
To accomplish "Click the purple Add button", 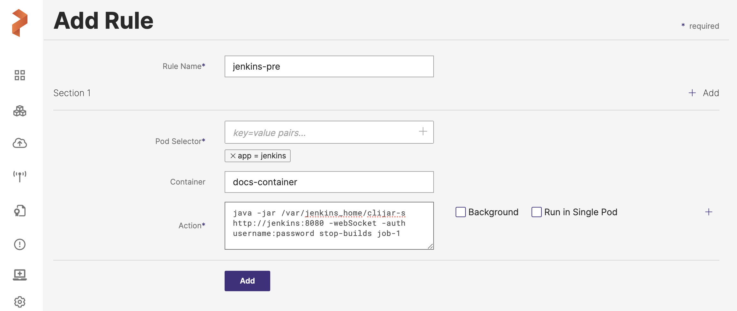I will pos(247,281).
